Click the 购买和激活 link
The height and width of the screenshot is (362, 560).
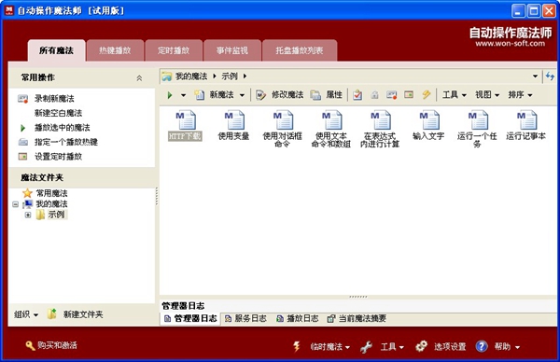(x=51, y=345)
